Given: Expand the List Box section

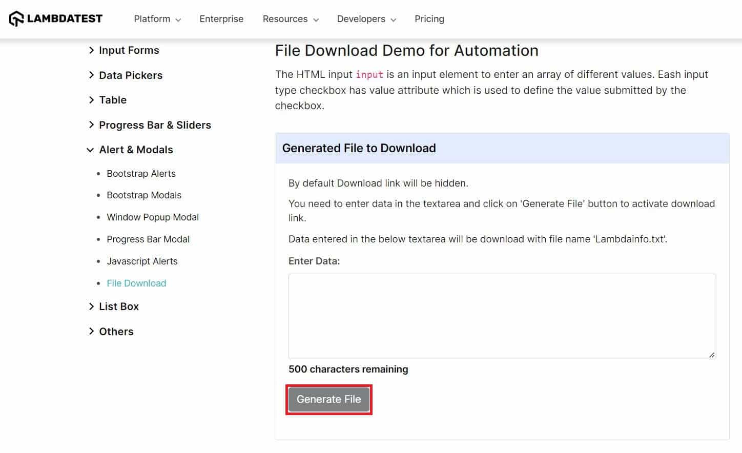Looking at the screenshot, I should point(118,306).
